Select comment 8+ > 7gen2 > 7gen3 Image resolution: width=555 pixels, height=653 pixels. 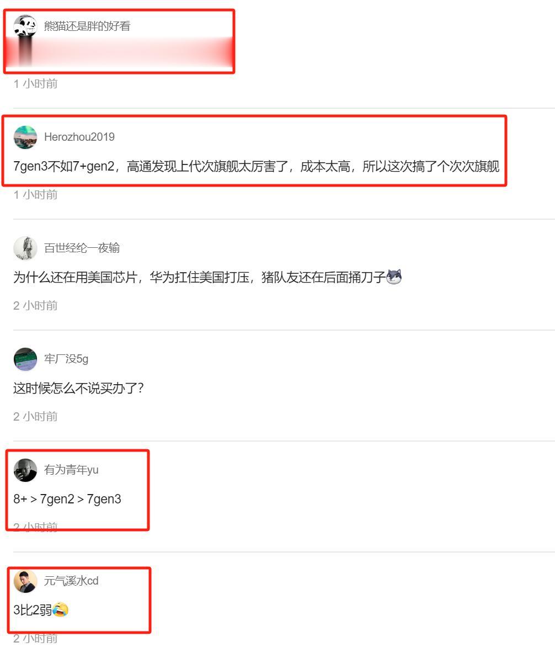[67, 499]
